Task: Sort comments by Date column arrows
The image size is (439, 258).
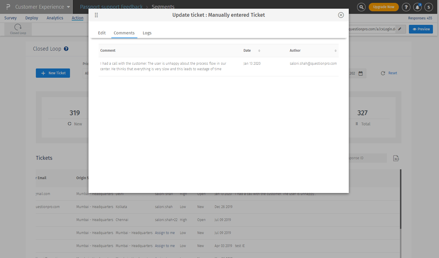Action: tap(259, 51)
